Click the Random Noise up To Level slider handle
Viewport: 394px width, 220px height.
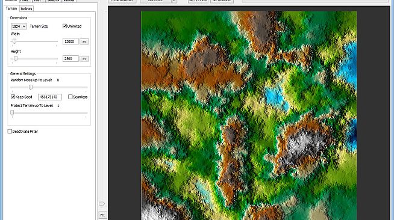pyautogui.click(x=30, y=87)
